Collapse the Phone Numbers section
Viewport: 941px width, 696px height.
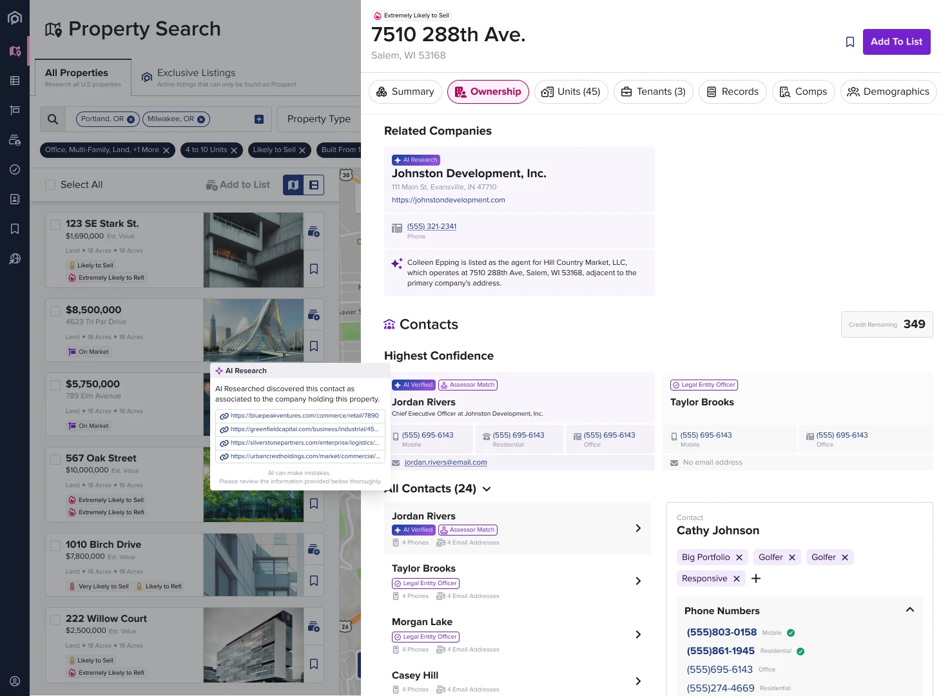[910, 610]
